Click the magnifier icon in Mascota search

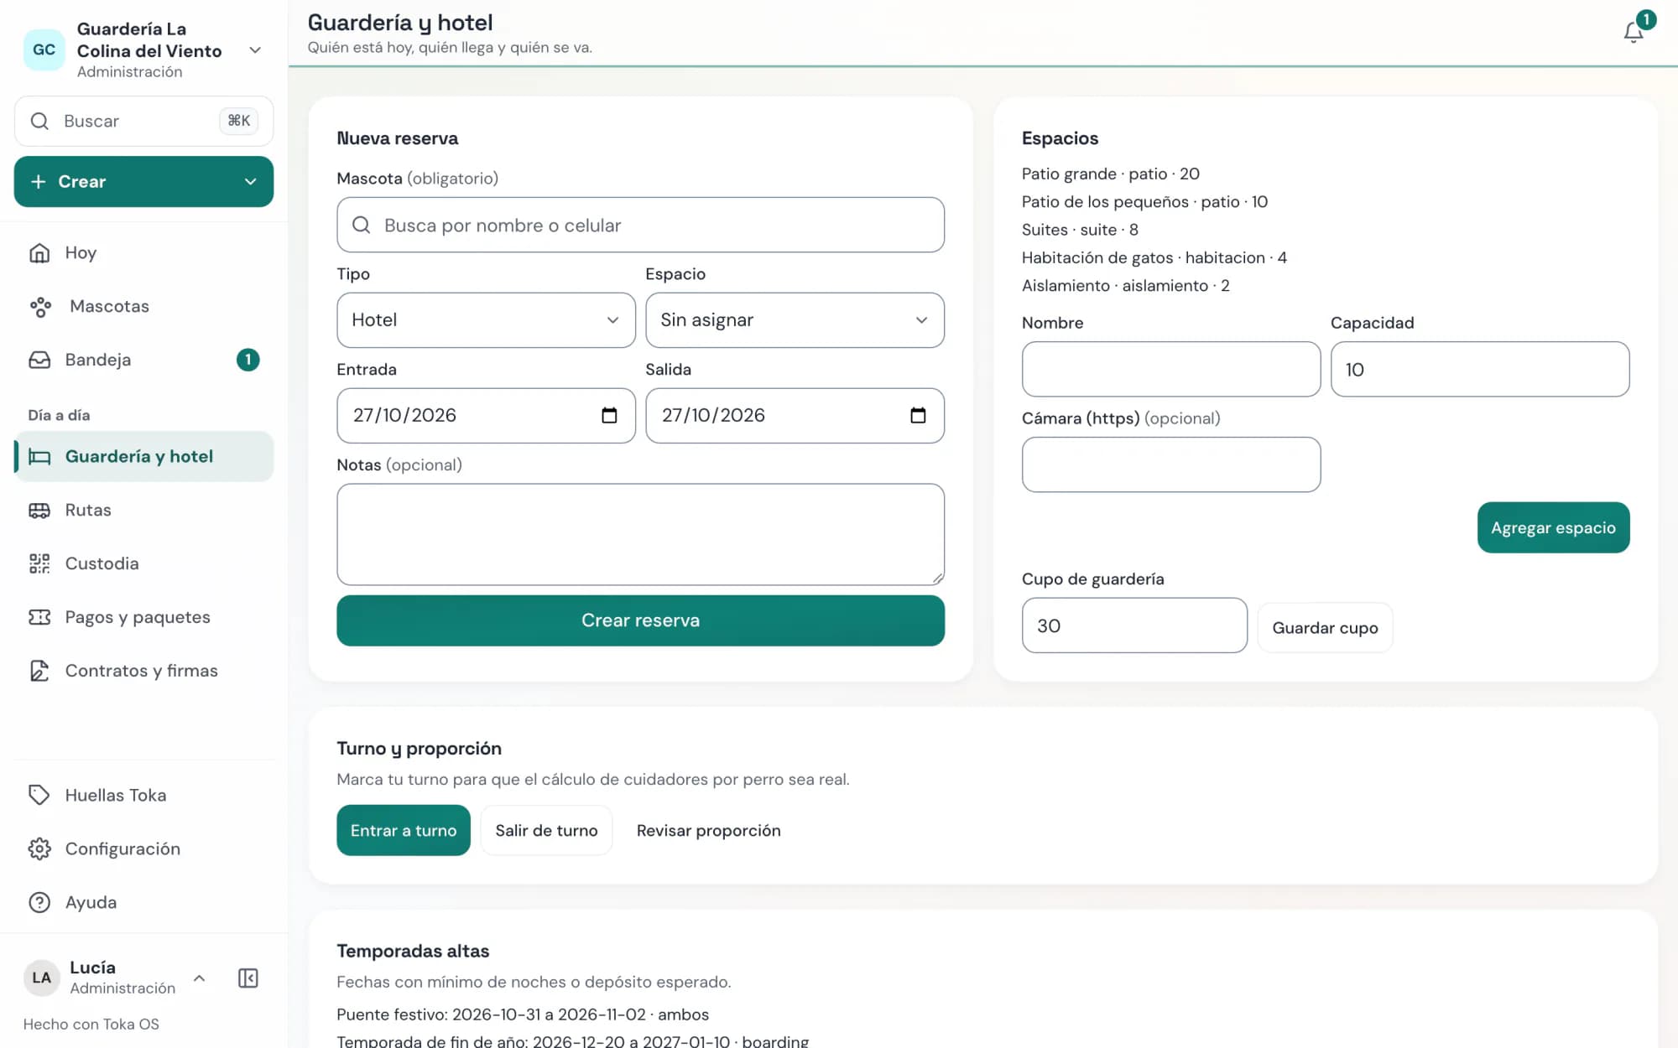pyautogui.click(x=362, y=225)
